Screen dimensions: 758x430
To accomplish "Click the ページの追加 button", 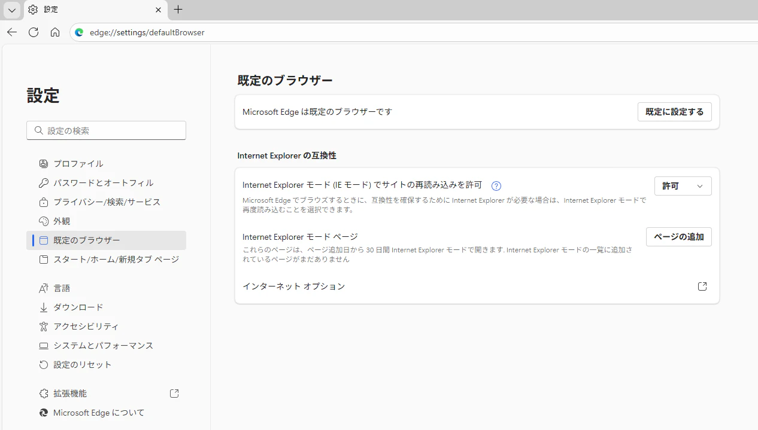I will (x=678, y=237).
